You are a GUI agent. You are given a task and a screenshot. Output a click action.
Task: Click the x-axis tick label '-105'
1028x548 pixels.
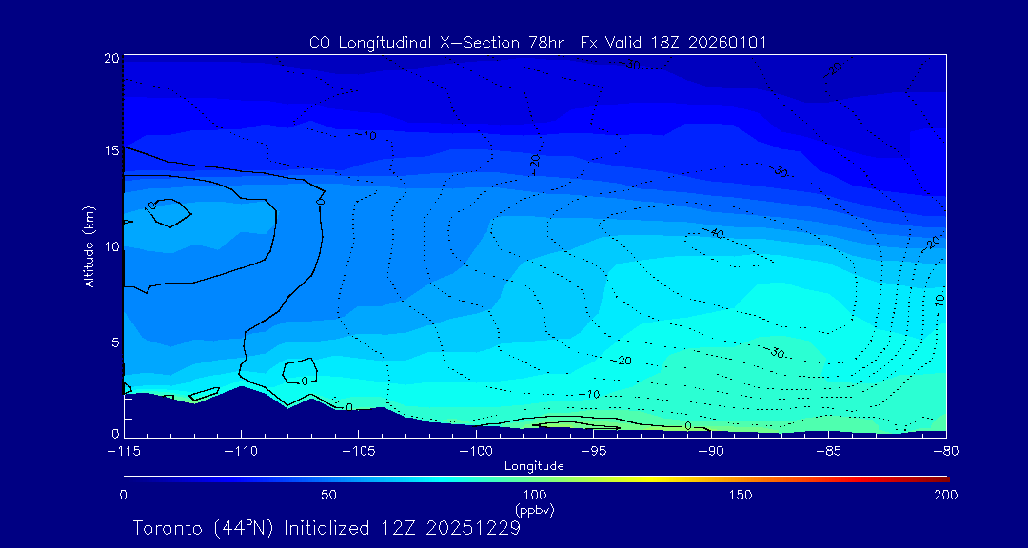[359, 451]
